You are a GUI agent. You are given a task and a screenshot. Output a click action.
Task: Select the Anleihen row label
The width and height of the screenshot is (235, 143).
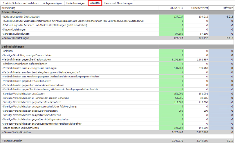pos(8,51)
